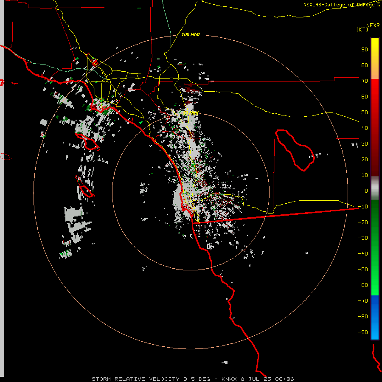The image size is (382, 382).
Task: Click the 70 value on the velocity scale
Action: (365, 81)
